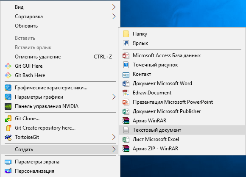Click the Персонализация icon

click(8, 171)
